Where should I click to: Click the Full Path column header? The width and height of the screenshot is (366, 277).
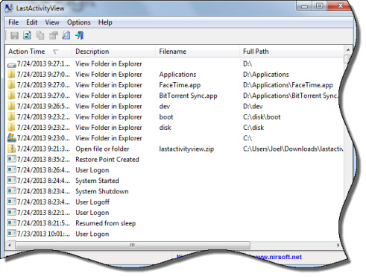tap(291, 52)
